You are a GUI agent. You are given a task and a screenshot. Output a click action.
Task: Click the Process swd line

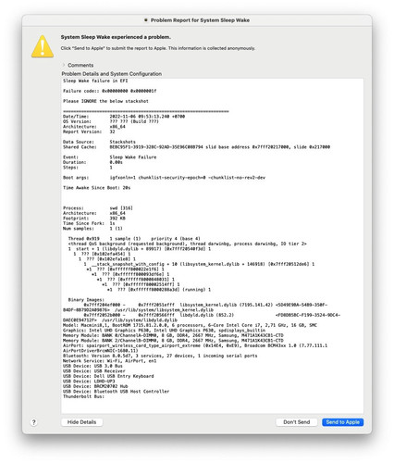coord(98,208)
